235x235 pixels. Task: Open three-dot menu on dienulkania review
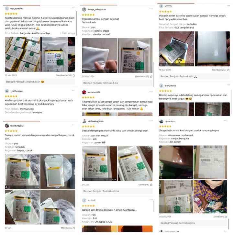[228, 85]
